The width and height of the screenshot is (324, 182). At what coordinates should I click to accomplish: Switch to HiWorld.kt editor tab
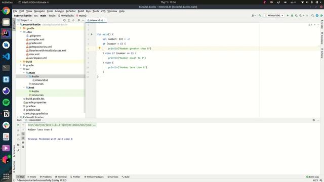[96, 20]
